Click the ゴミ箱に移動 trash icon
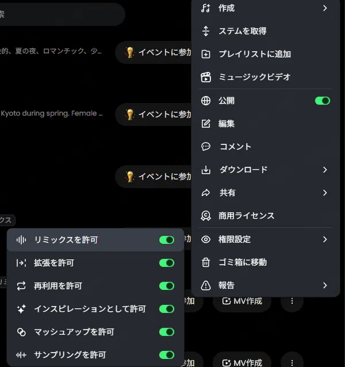 click(x=206, y=262)
